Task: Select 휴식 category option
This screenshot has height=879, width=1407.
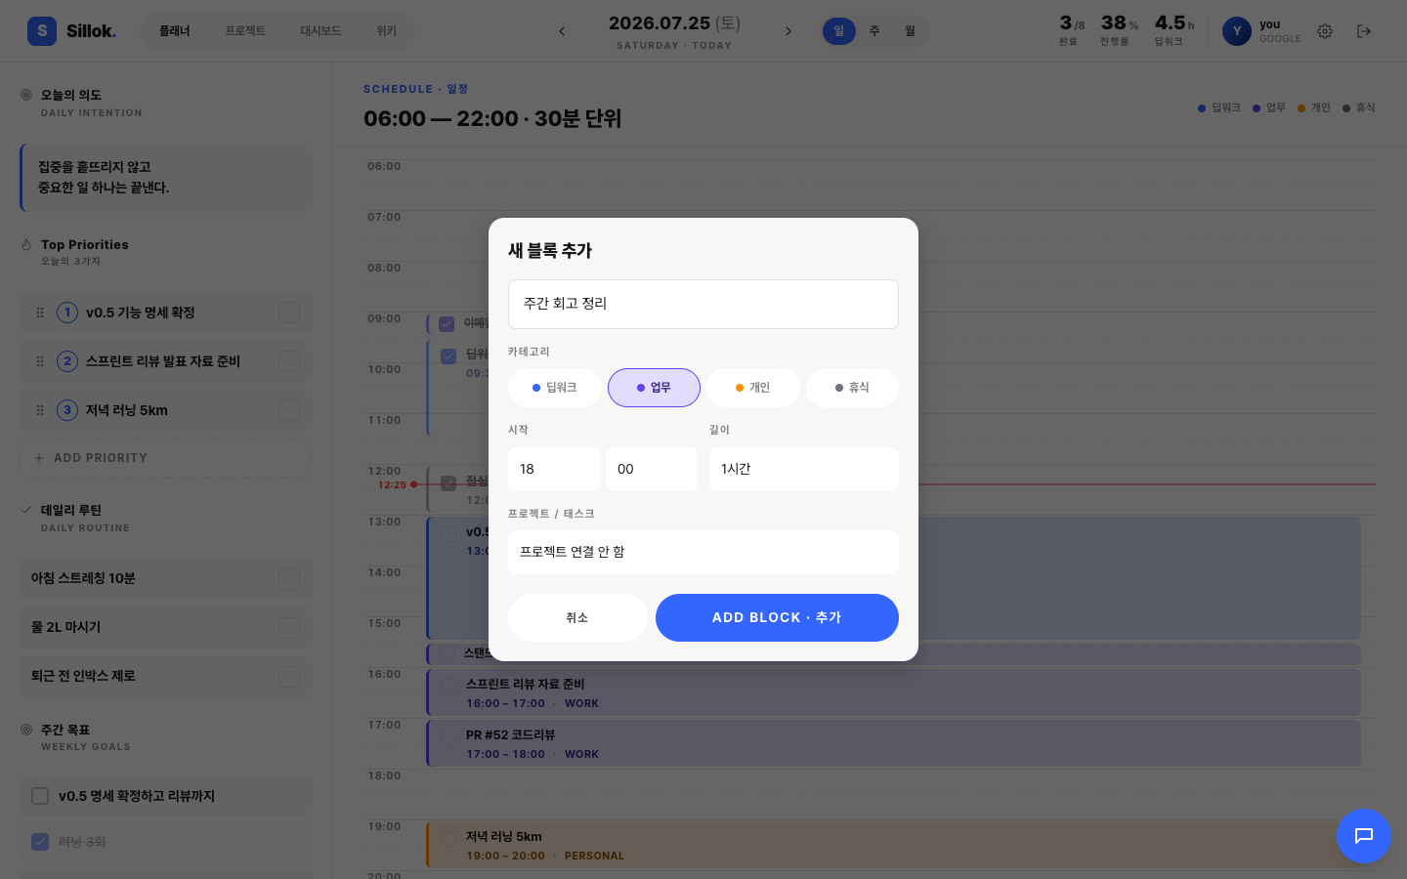Action: [x=852, y=388]
